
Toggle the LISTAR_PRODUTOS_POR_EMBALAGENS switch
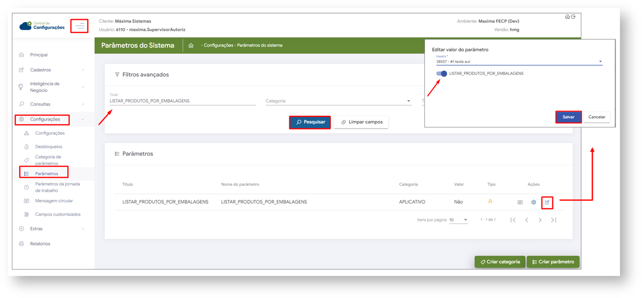pyautogui.click(x=441, y=74)
